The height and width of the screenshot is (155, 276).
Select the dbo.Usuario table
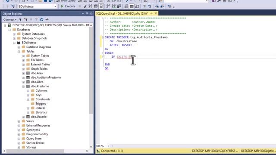click(39, 117)
